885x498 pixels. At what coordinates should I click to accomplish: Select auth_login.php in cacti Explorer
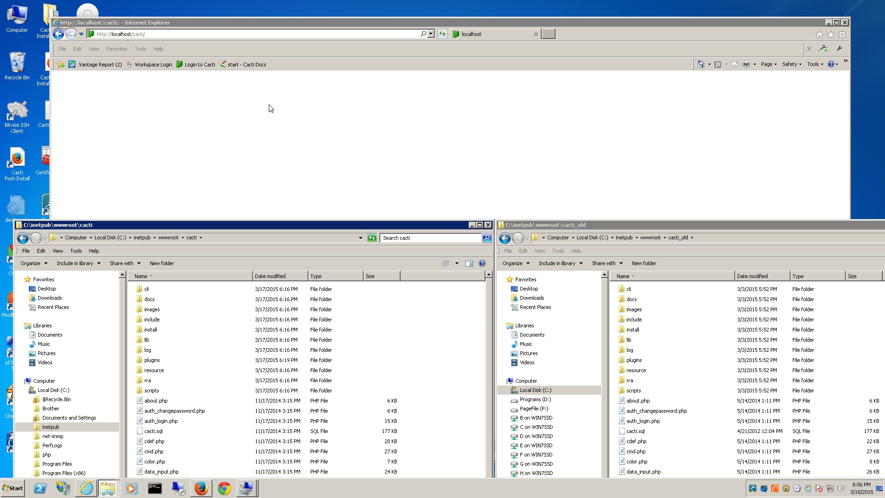coord(160,421)
